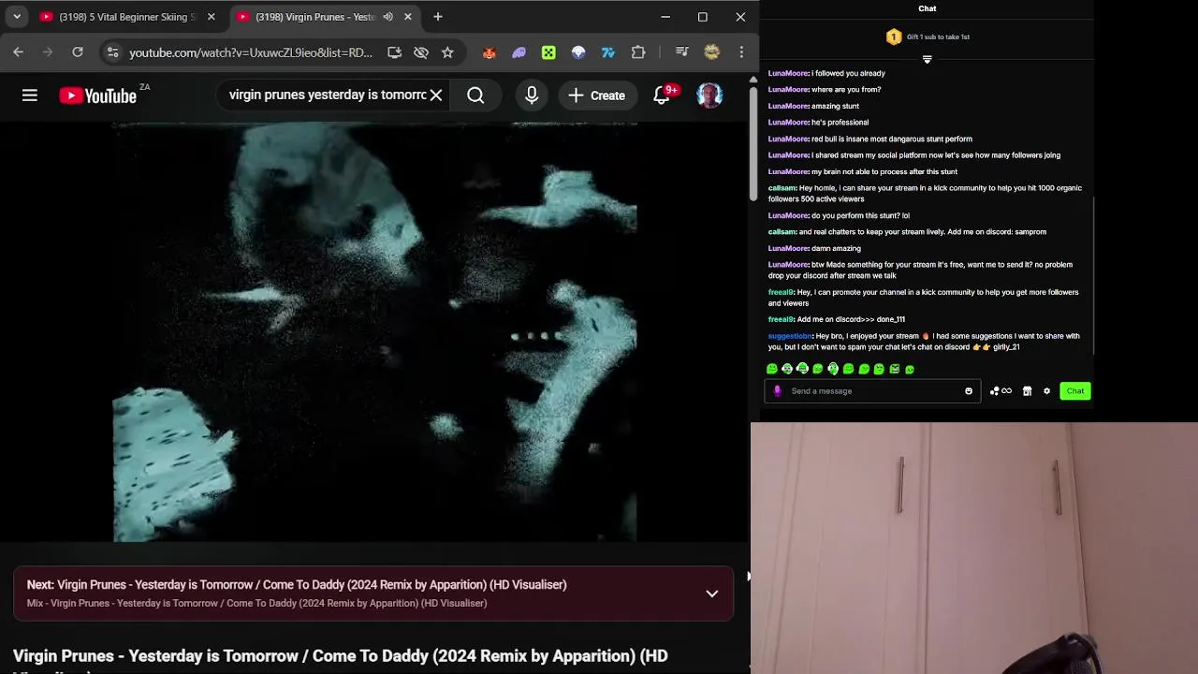Type in the Send a message chat field

[872, 391]
